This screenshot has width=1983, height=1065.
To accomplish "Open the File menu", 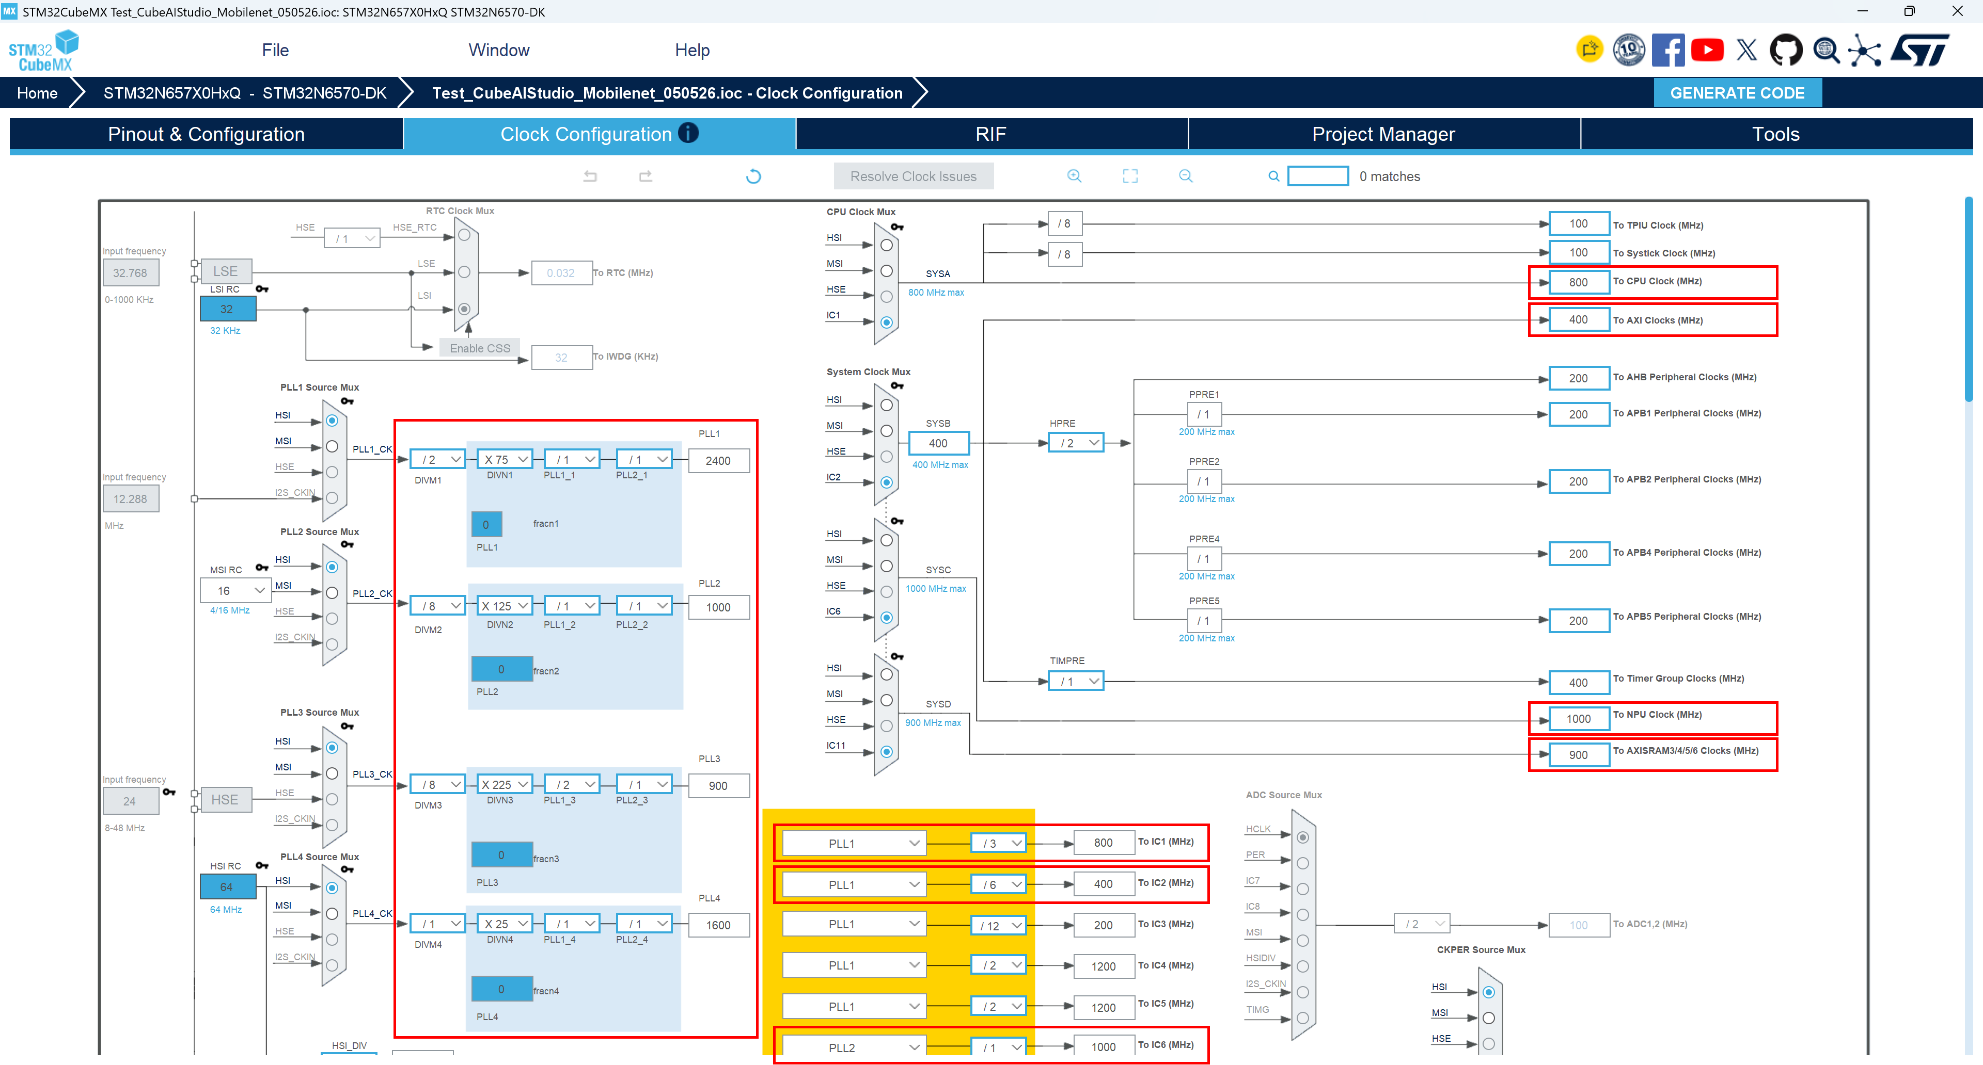I will 275,50.
